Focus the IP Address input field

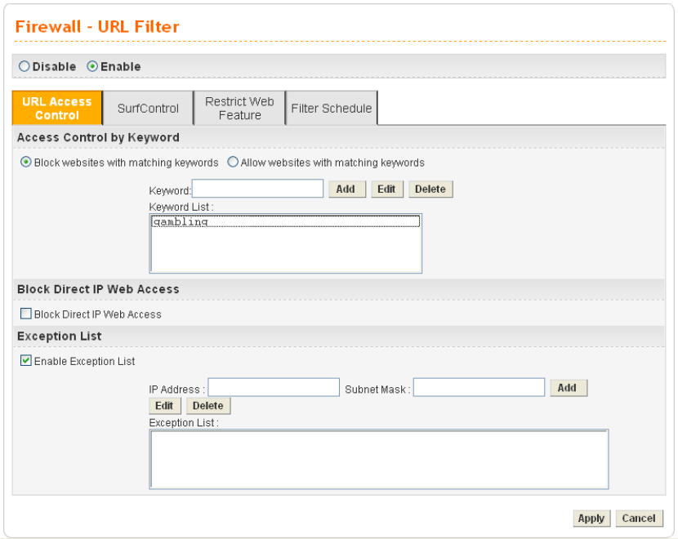[x=274, y=387]
